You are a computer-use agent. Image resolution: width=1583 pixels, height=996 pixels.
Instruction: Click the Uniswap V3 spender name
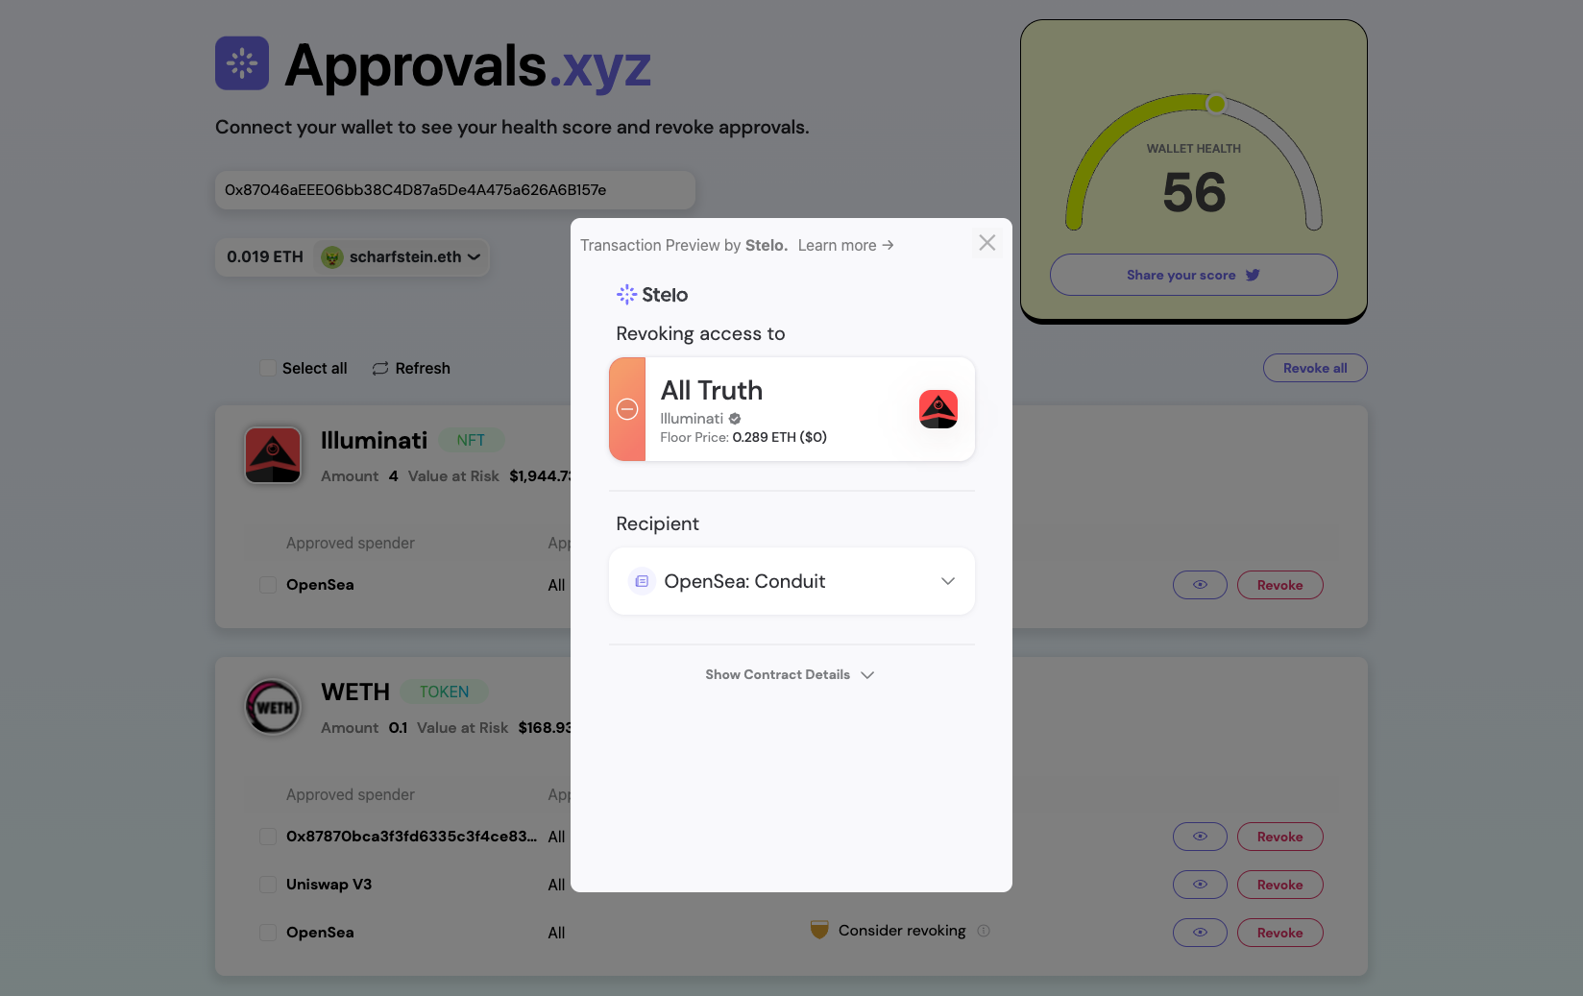point(329,885)
